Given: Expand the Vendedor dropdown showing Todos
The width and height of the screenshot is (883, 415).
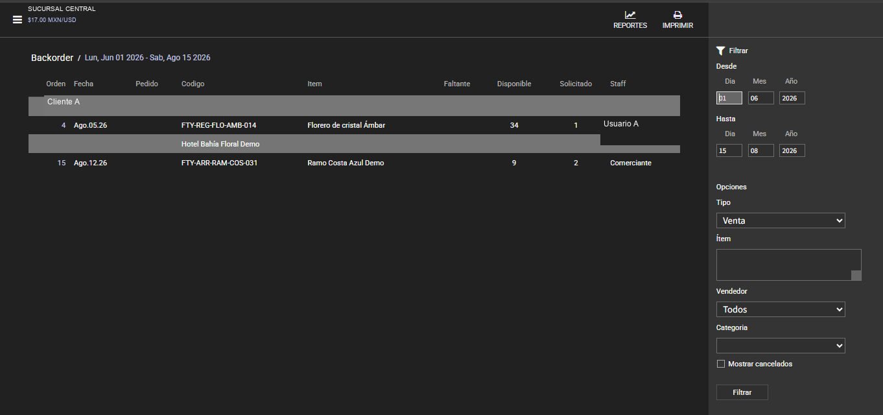Looking at the screenshot, I should point(781,309).
